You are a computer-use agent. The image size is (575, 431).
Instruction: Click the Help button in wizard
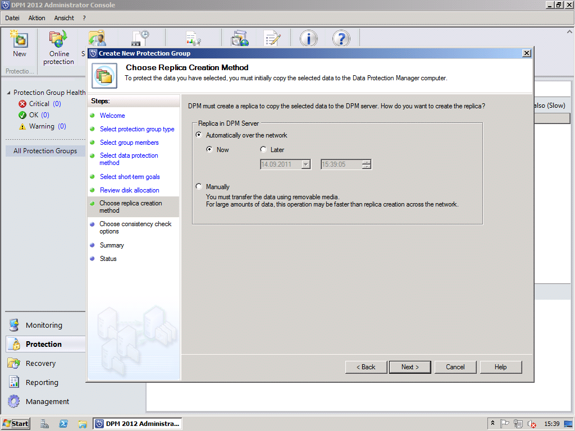coord(500,367)
